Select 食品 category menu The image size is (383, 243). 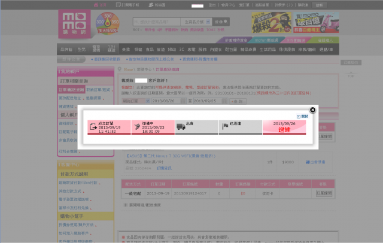(x=150, y=50)
